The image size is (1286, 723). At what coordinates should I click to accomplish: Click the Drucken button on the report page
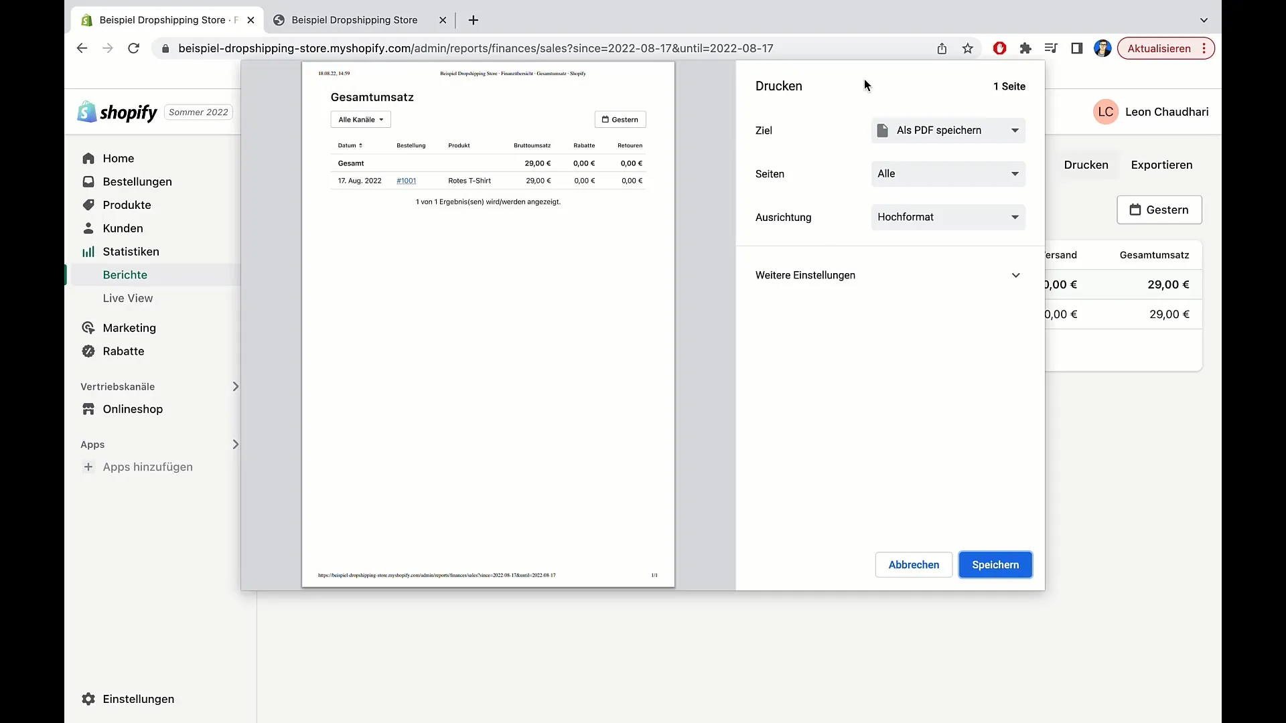tap(1086, 165)
